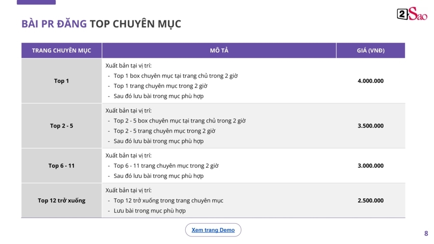
Task: Open the "Xem trang Demo" link
Action: pyautogui.click(x=213, y=230)
